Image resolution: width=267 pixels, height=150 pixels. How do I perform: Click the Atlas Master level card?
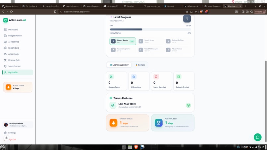178,50
